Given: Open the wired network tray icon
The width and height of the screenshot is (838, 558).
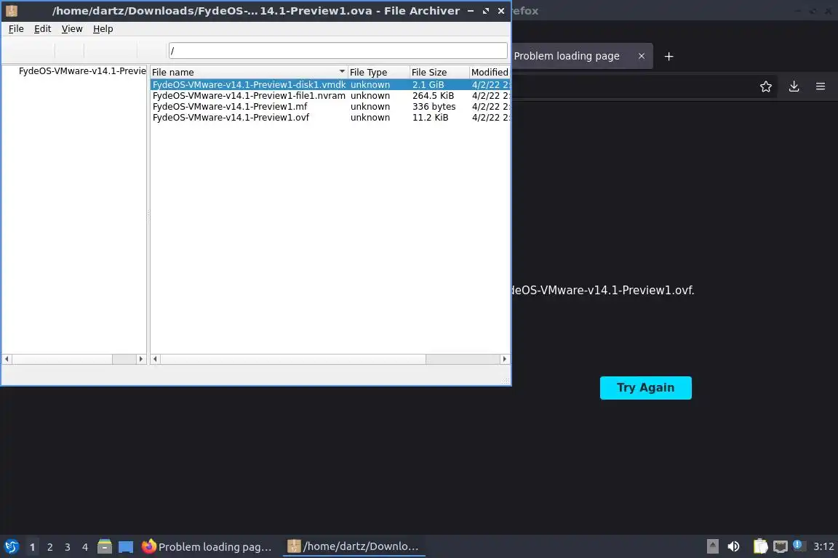Looking at the screenshot, I should [781, 546].
